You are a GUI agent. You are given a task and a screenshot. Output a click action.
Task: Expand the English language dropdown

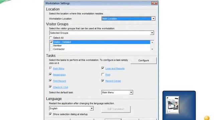(x=71, y=108)
